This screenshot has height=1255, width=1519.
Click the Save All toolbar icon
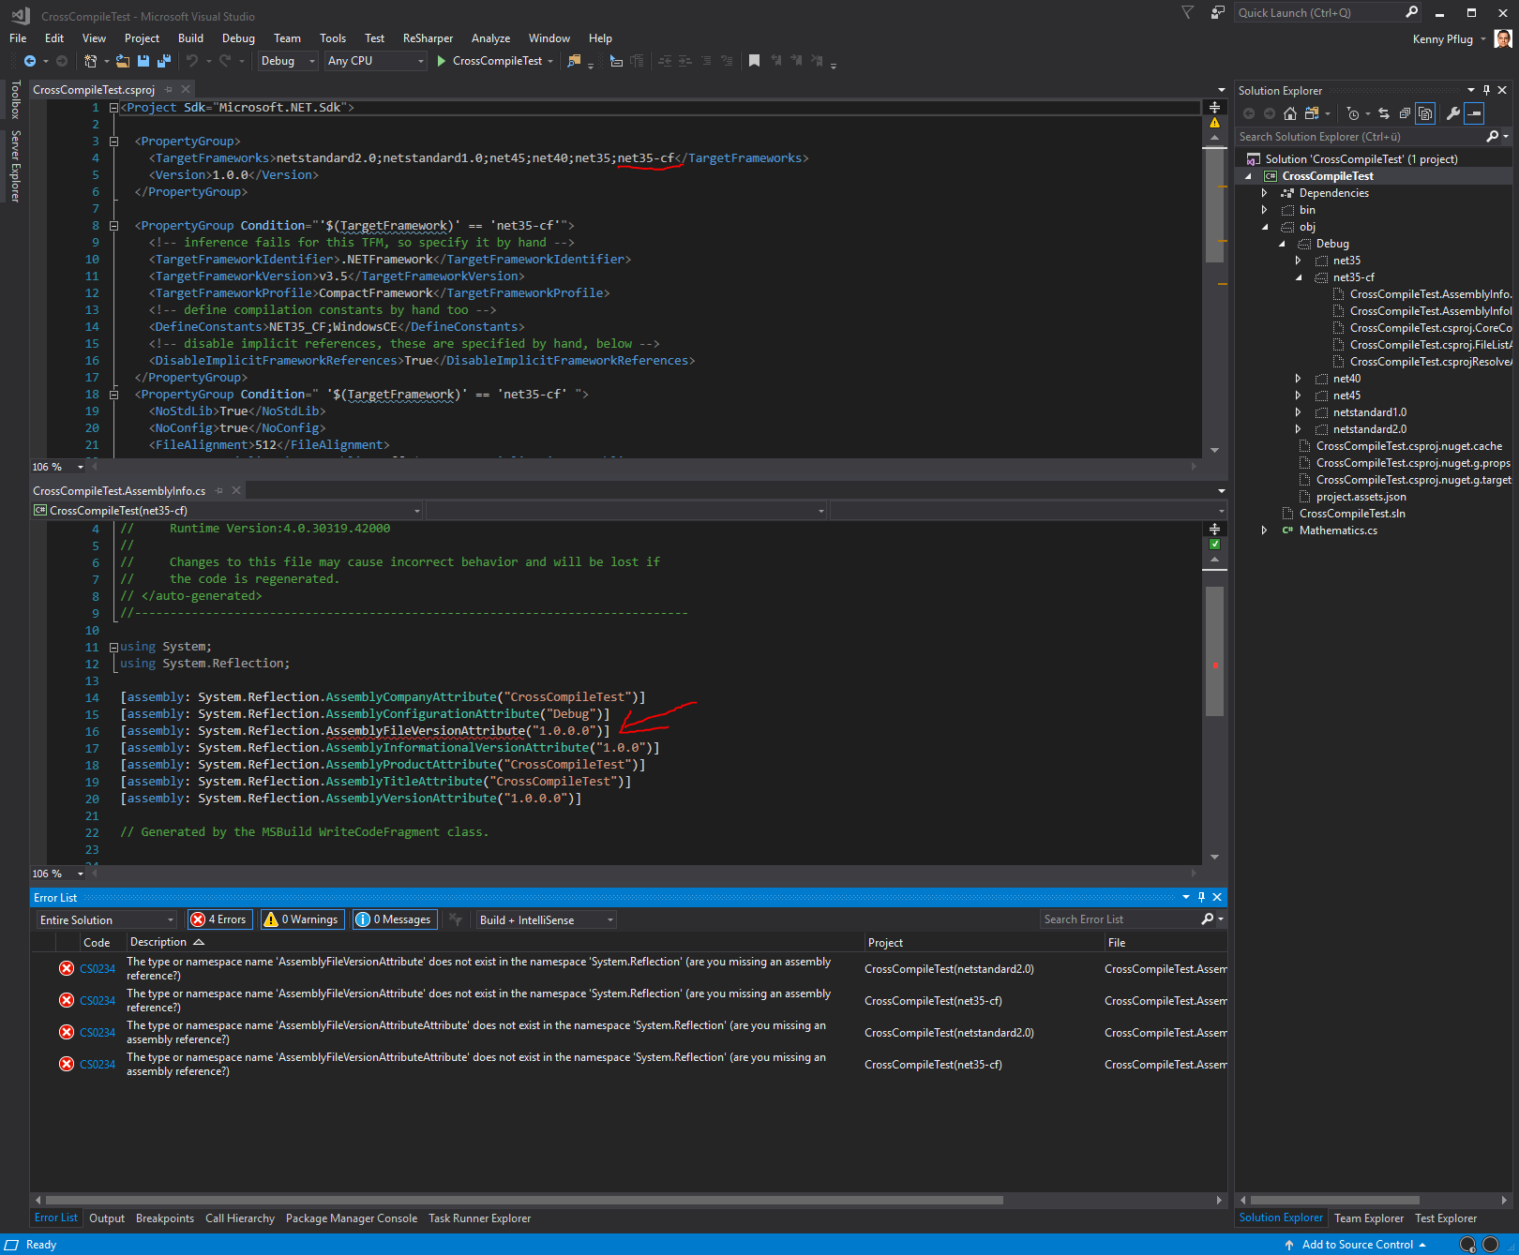(x=164, y=61)
